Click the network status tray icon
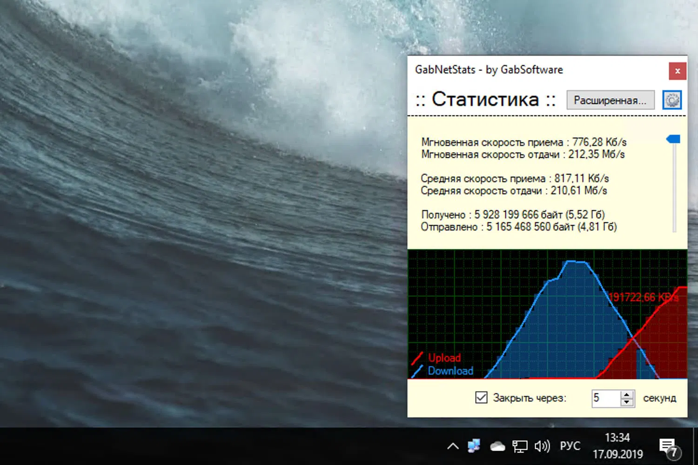 520,445
